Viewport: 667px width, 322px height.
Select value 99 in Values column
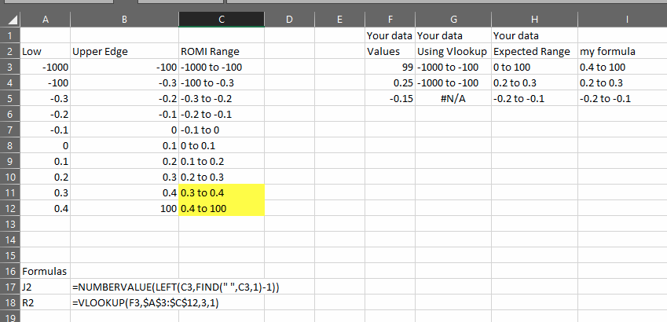pos(390,68)
